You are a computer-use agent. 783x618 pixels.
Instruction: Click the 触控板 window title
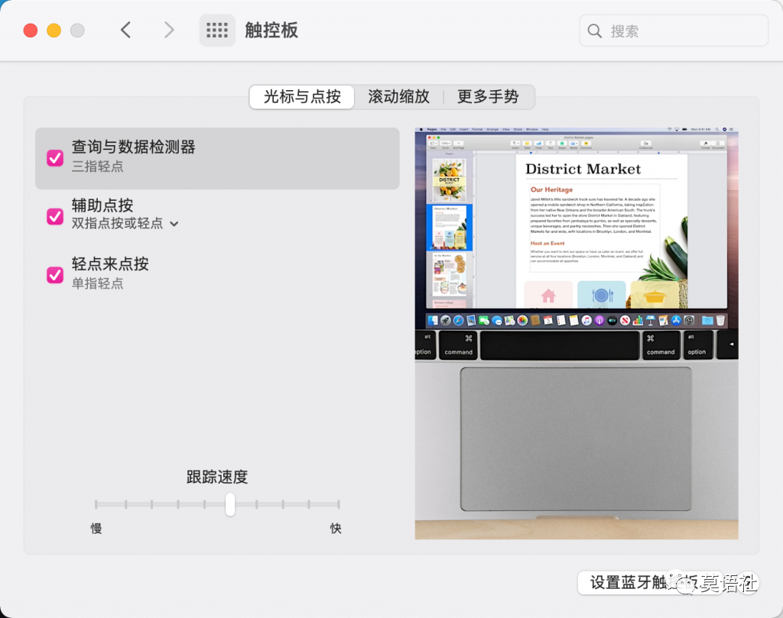[271, 31]
